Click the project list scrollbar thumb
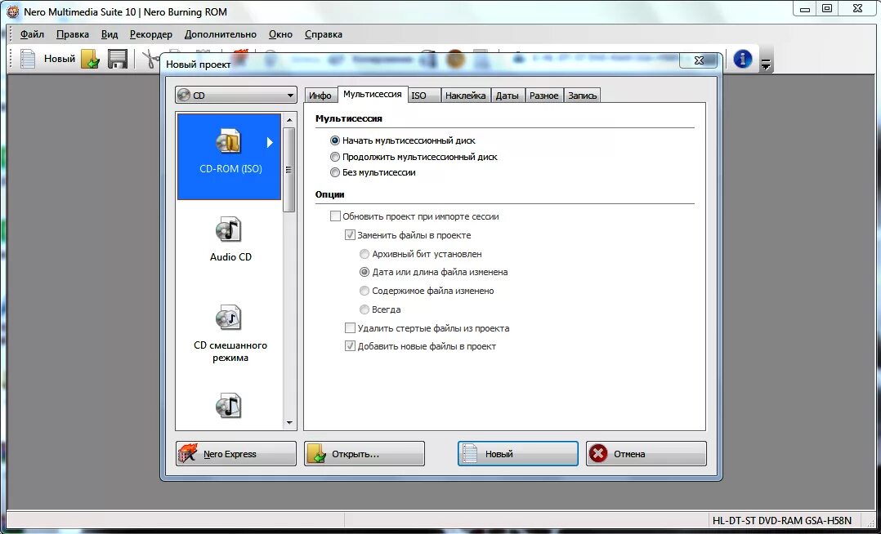The image size is (881, 534). click(289, 170)
